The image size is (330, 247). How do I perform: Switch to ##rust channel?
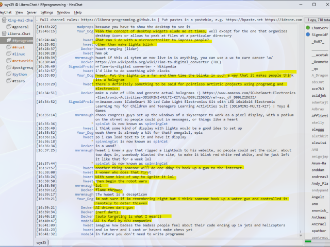click(21, 47)
